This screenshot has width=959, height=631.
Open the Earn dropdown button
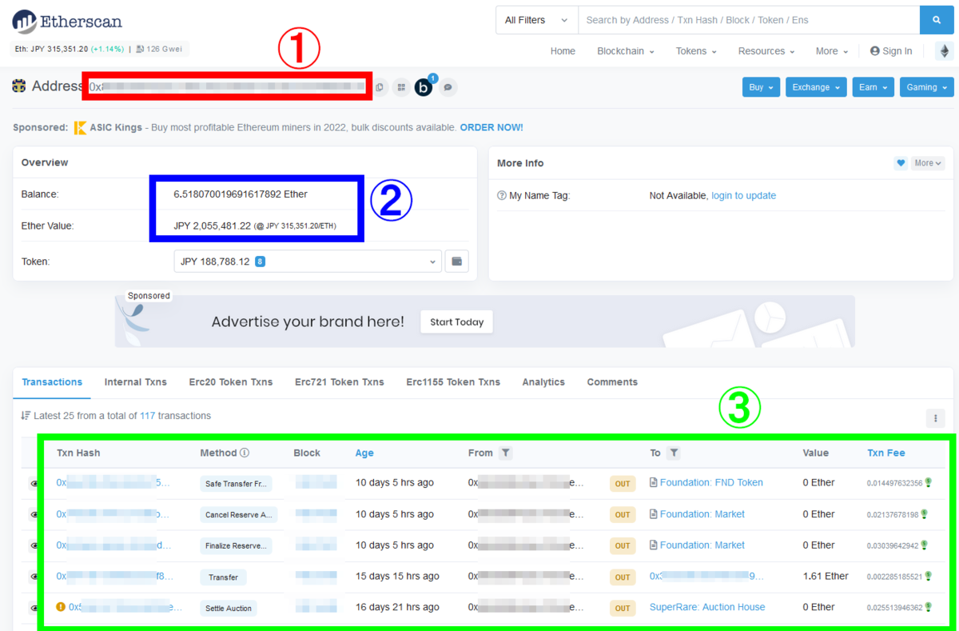(x=873, y=87)
